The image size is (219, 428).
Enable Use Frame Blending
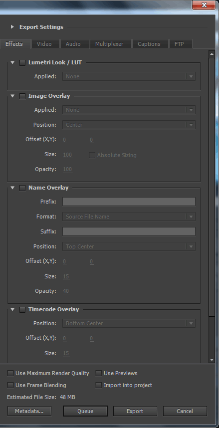click(x=10, y=385)
